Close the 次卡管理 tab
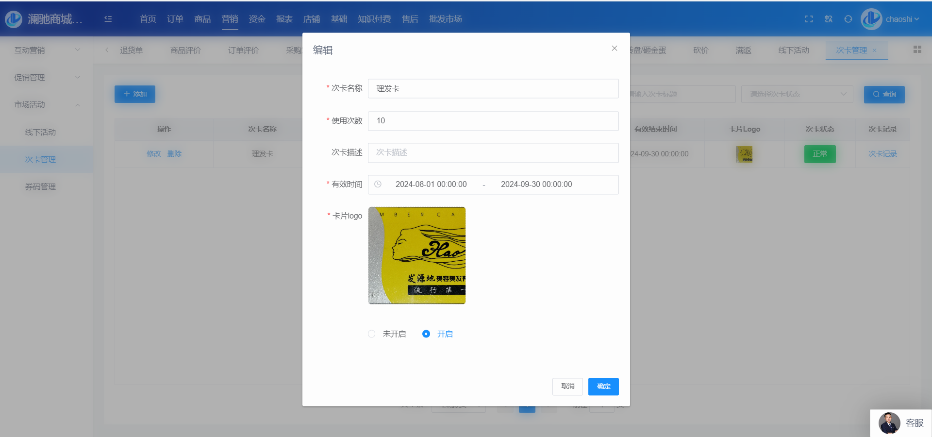The image size is (932, 437). 875,50
